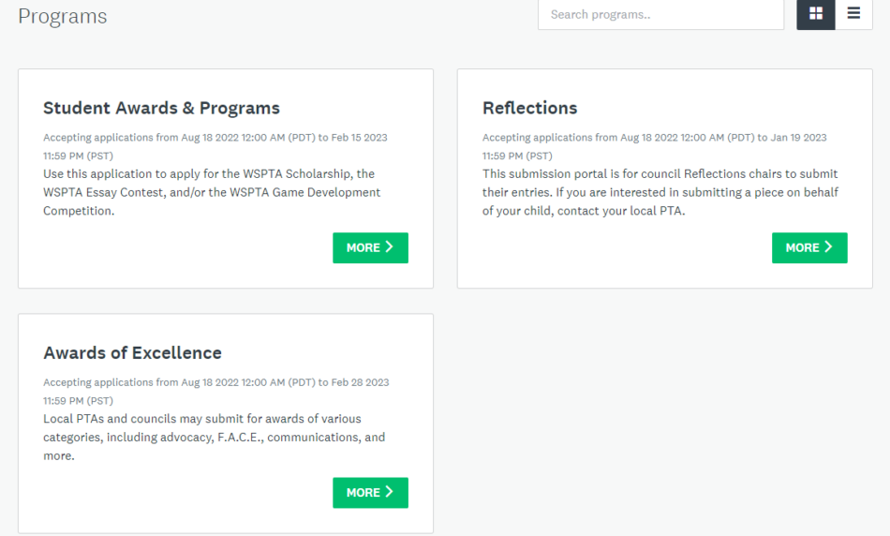
Task: Click the Student Awards description text
Action: tap(211, 192)
